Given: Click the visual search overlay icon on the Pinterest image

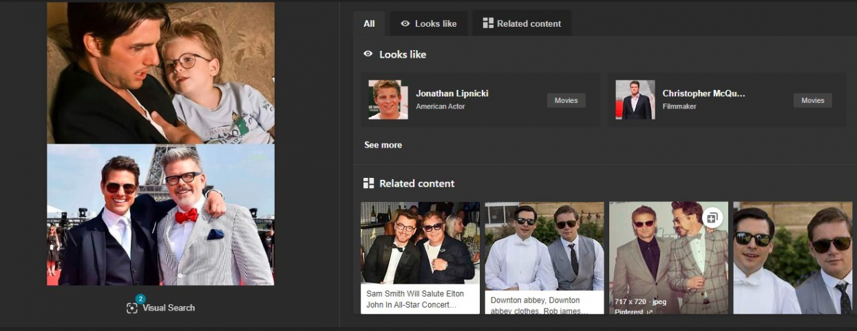Looking at the screenshot, I should pos(712,218).
